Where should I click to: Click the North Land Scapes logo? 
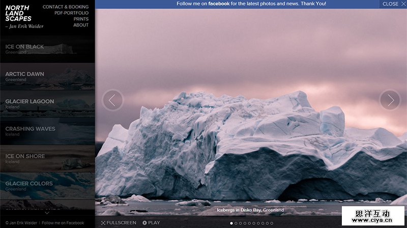coord(18,13)
